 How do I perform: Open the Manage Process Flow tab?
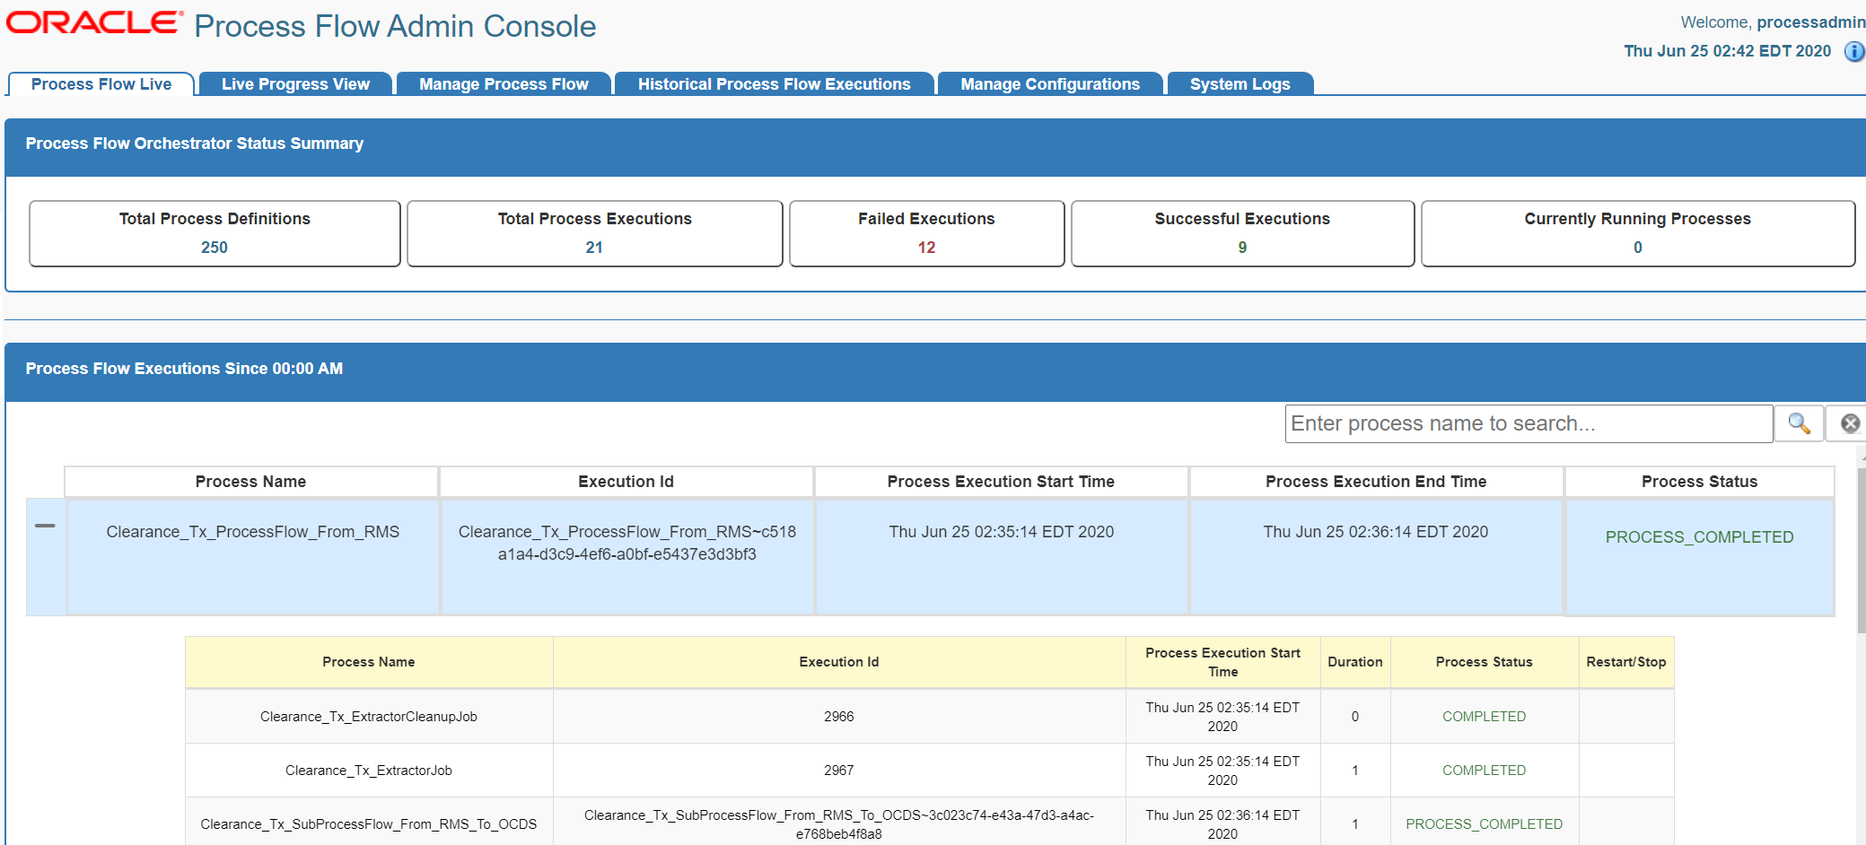(503, 83)
